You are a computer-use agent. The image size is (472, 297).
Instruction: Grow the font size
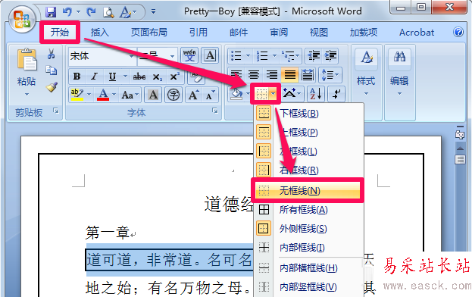click(x=193, y=95)
